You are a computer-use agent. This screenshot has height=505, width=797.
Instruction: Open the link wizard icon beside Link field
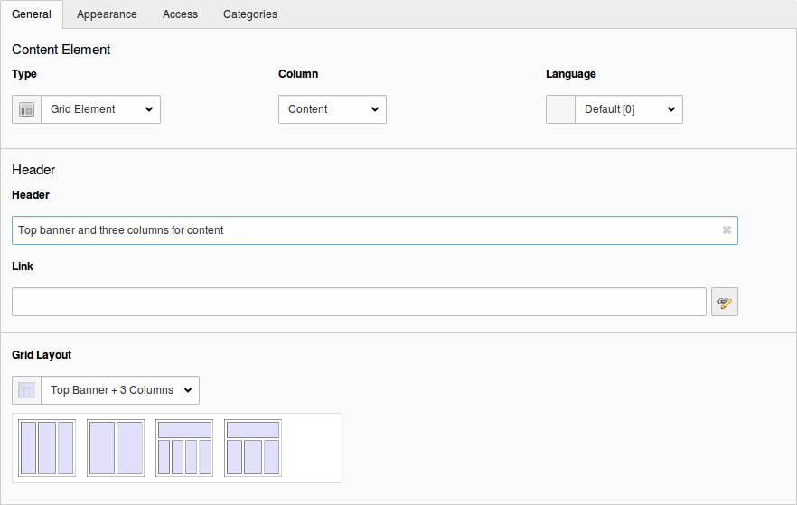724,302
